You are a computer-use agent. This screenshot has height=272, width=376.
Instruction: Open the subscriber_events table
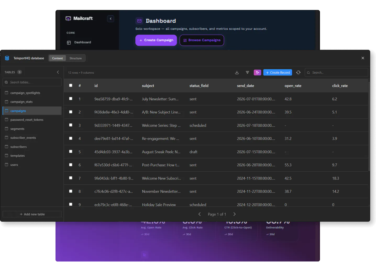32,138
